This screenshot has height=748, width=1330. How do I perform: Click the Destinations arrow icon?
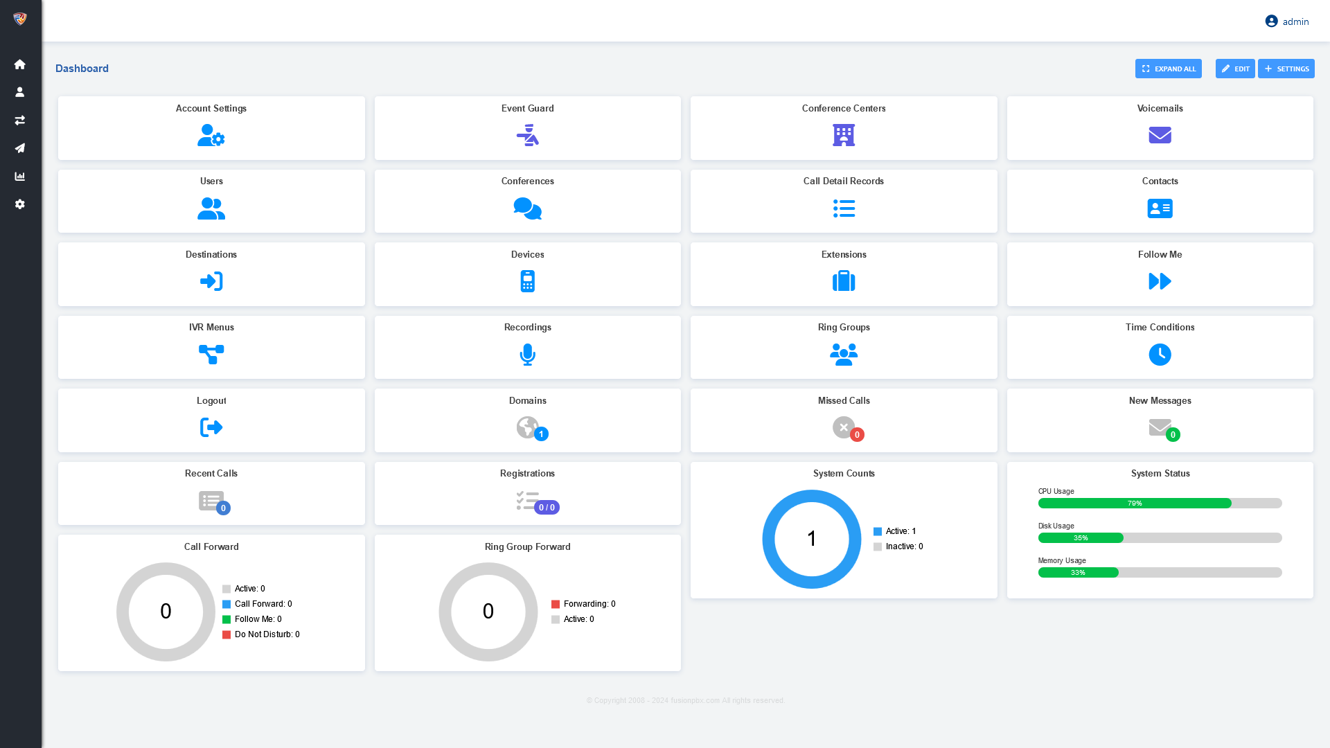tap(211, 281)
